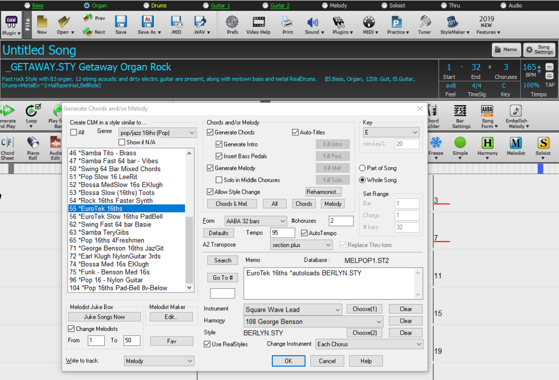Open Embellish Melody icon
The width and height of the screenshot is (559, 380).
(x=516, y=117)
